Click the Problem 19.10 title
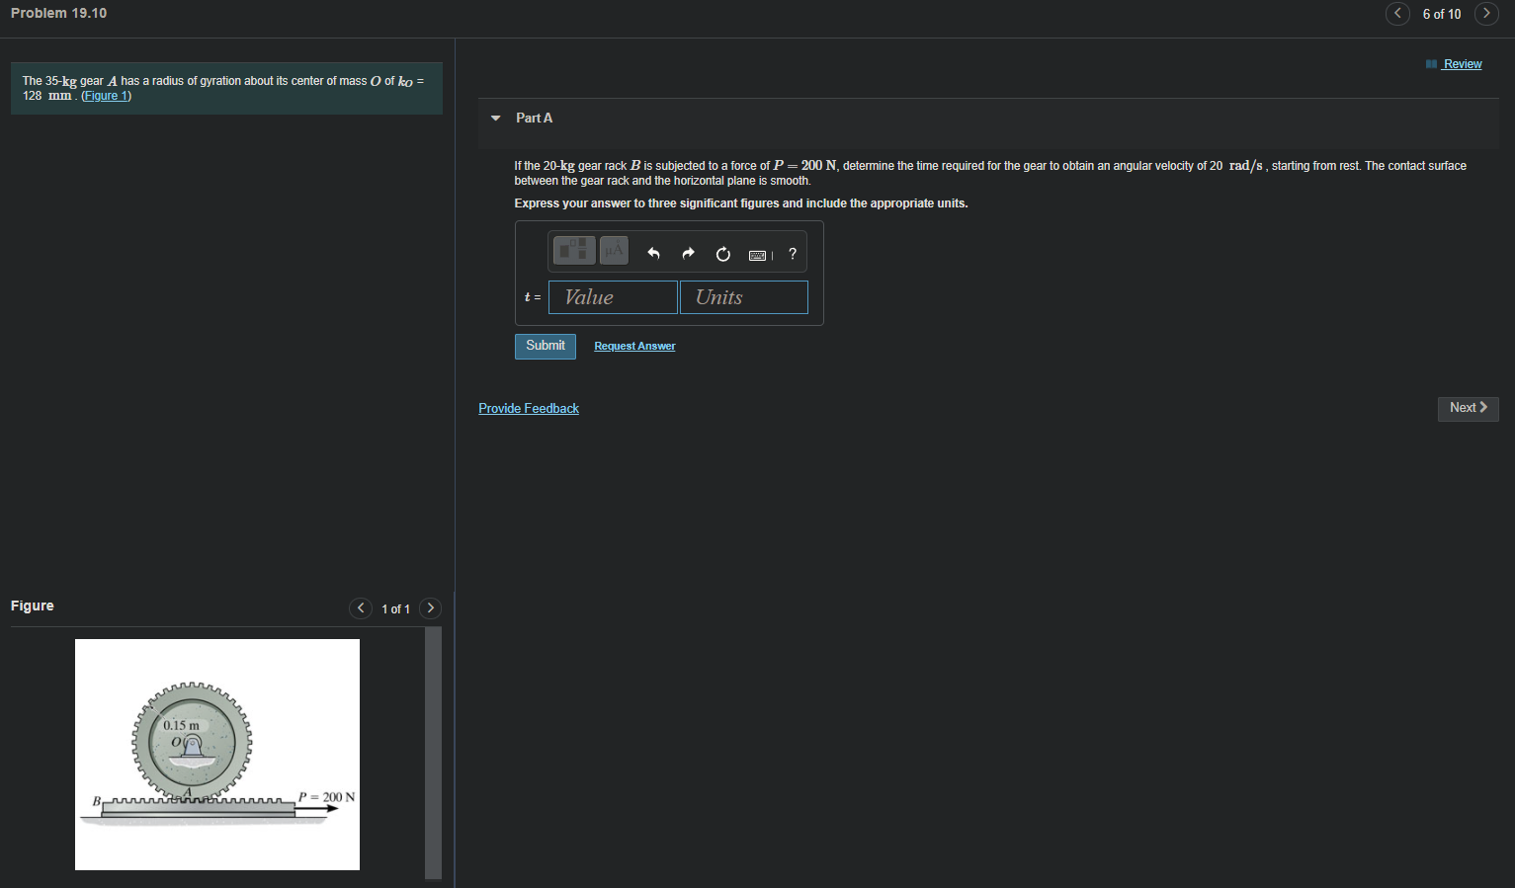Image resolution: width=1515 pixels, height=888 pixels. click(x=59, y=13)
